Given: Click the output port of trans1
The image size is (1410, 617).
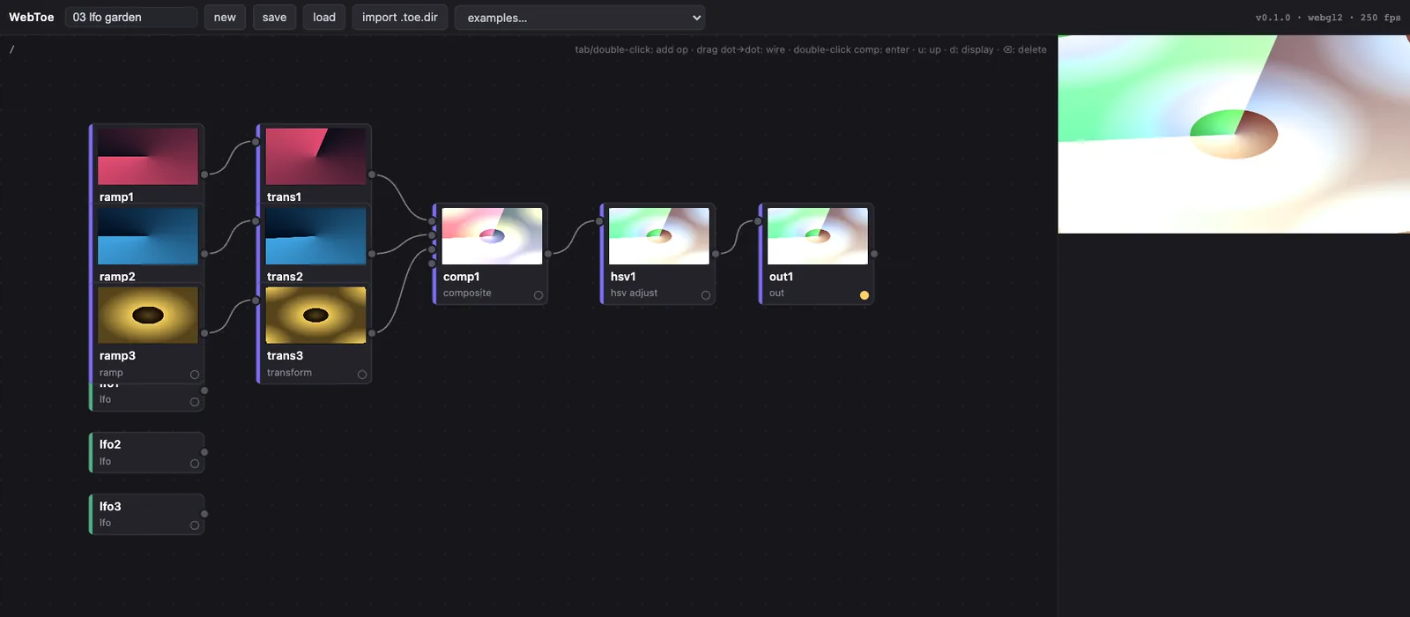Looking at the screenshot, I should [x=372, y=175].
